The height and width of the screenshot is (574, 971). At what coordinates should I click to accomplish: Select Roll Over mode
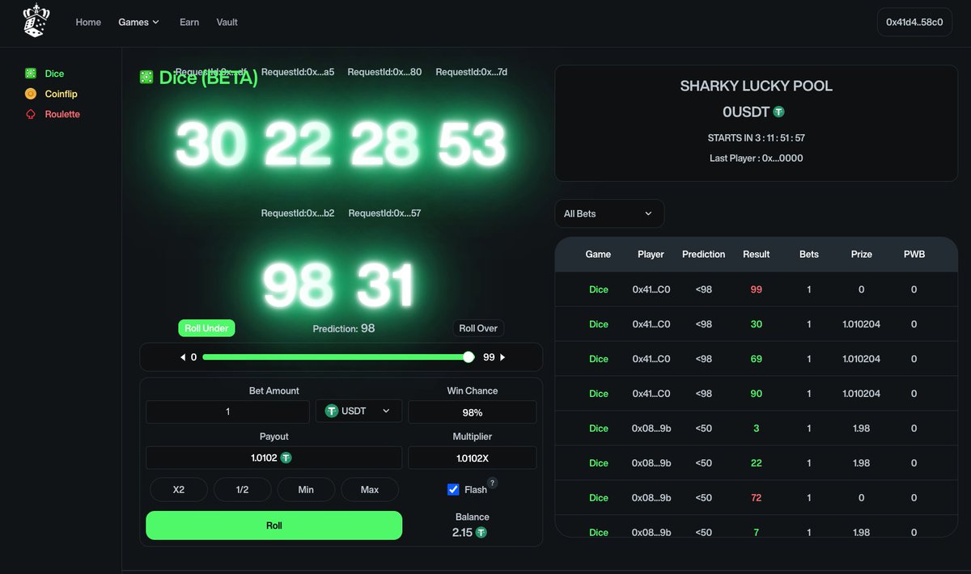point(478,328)
